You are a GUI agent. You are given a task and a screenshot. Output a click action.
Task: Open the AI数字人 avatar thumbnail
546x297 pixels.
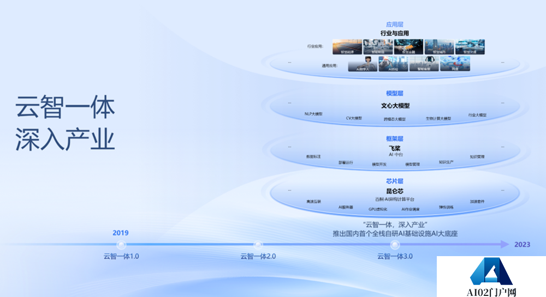pyautogui.click(x=363, y=64)
